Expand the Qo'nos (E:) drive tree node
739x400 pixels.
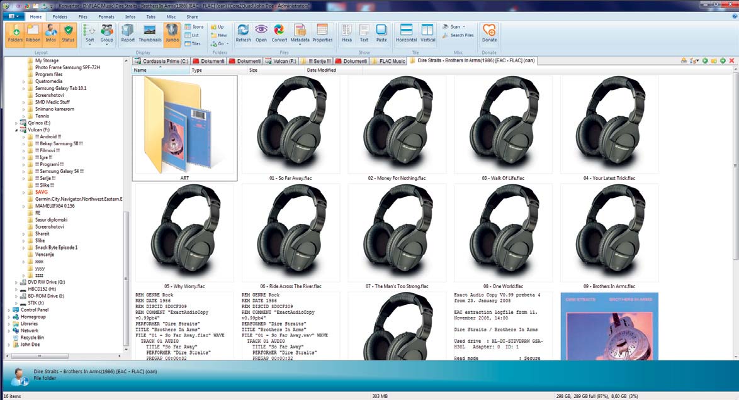(x=16, y=123)
